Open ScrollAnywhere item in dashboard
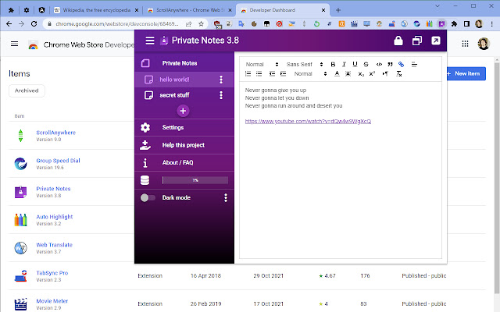The height and width of the screenshot is (312, 500). point(55,133)
